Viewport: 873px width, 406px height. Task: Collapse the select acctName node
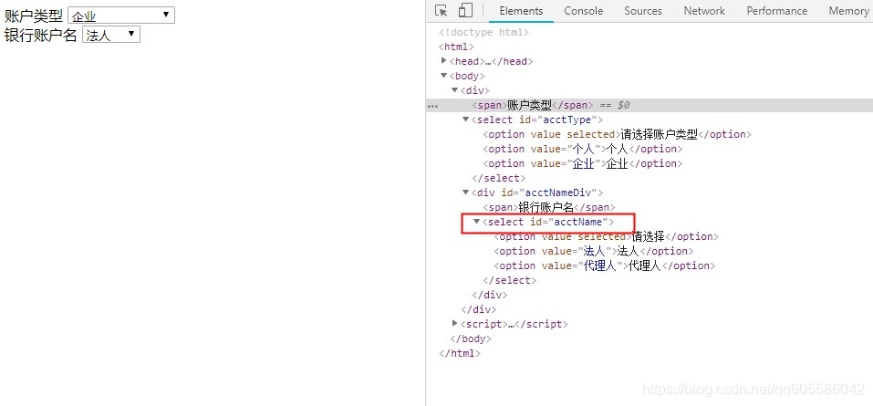tap(476, 221)
